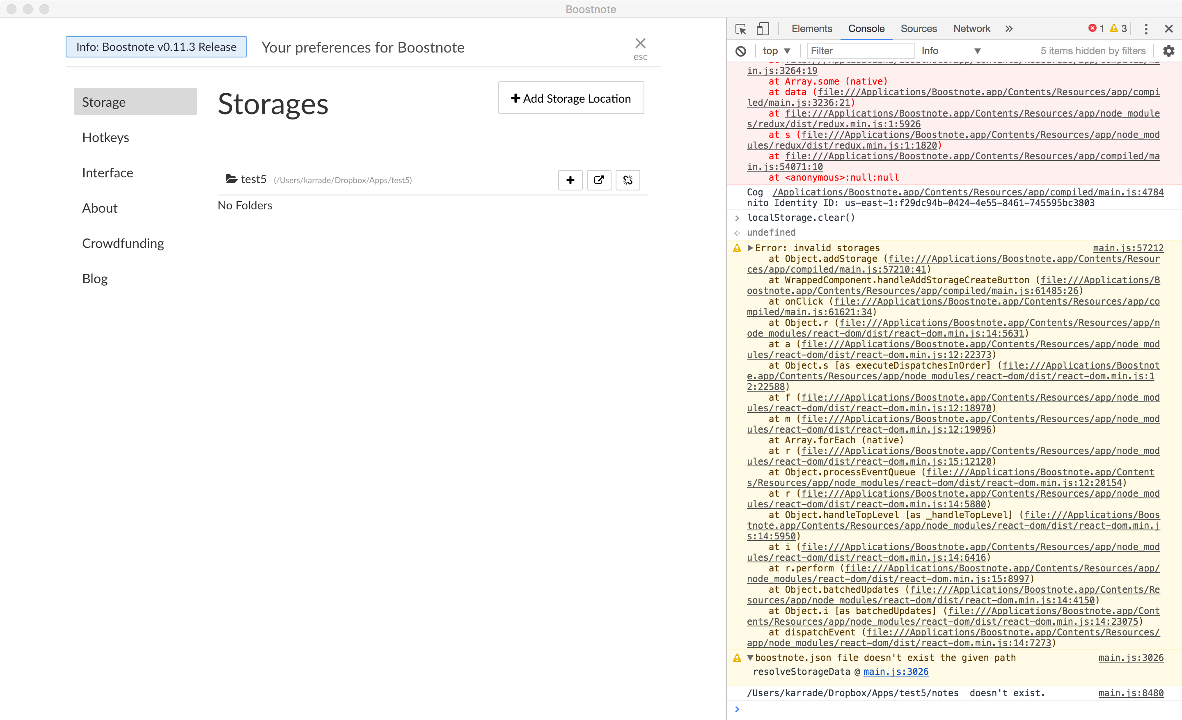Toggle the device toolbar icon in DevTools

tap(763, 29)
